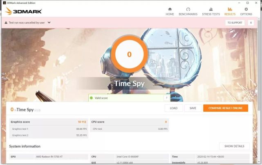This screenshot has height=165, width=262.
Task: Click Show Details for system information
Action: [234, 146]
